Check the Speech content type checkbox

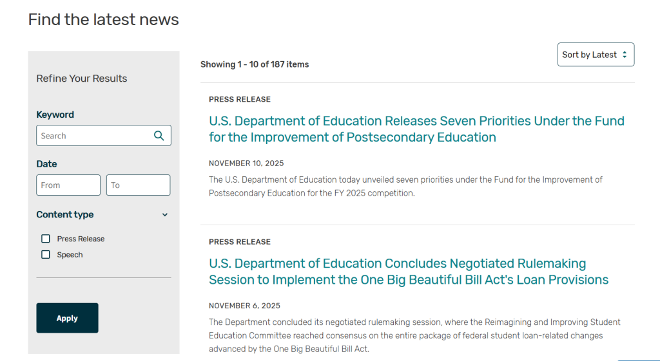46,255
